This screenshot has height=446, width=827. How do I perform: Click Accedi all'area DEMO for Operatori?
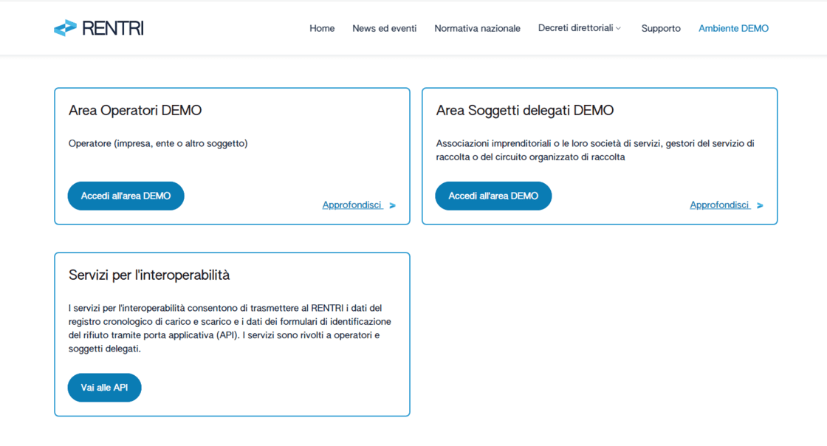pyautogui.click(x=126, y=196)
